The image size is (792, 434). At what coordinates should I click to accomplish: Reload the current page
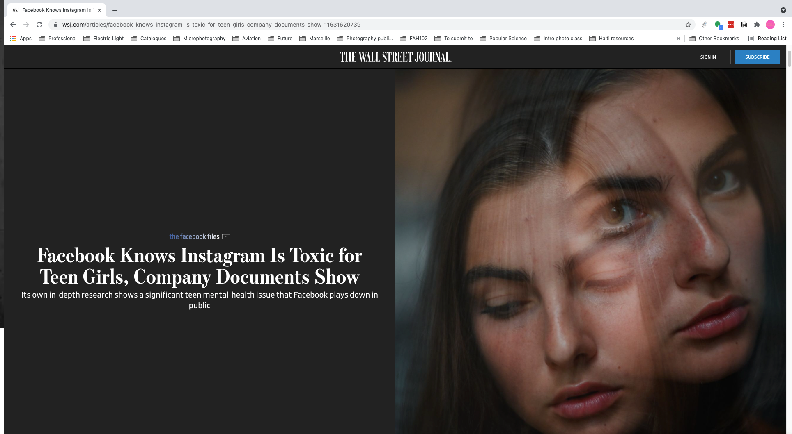click(x=39, y=25)
